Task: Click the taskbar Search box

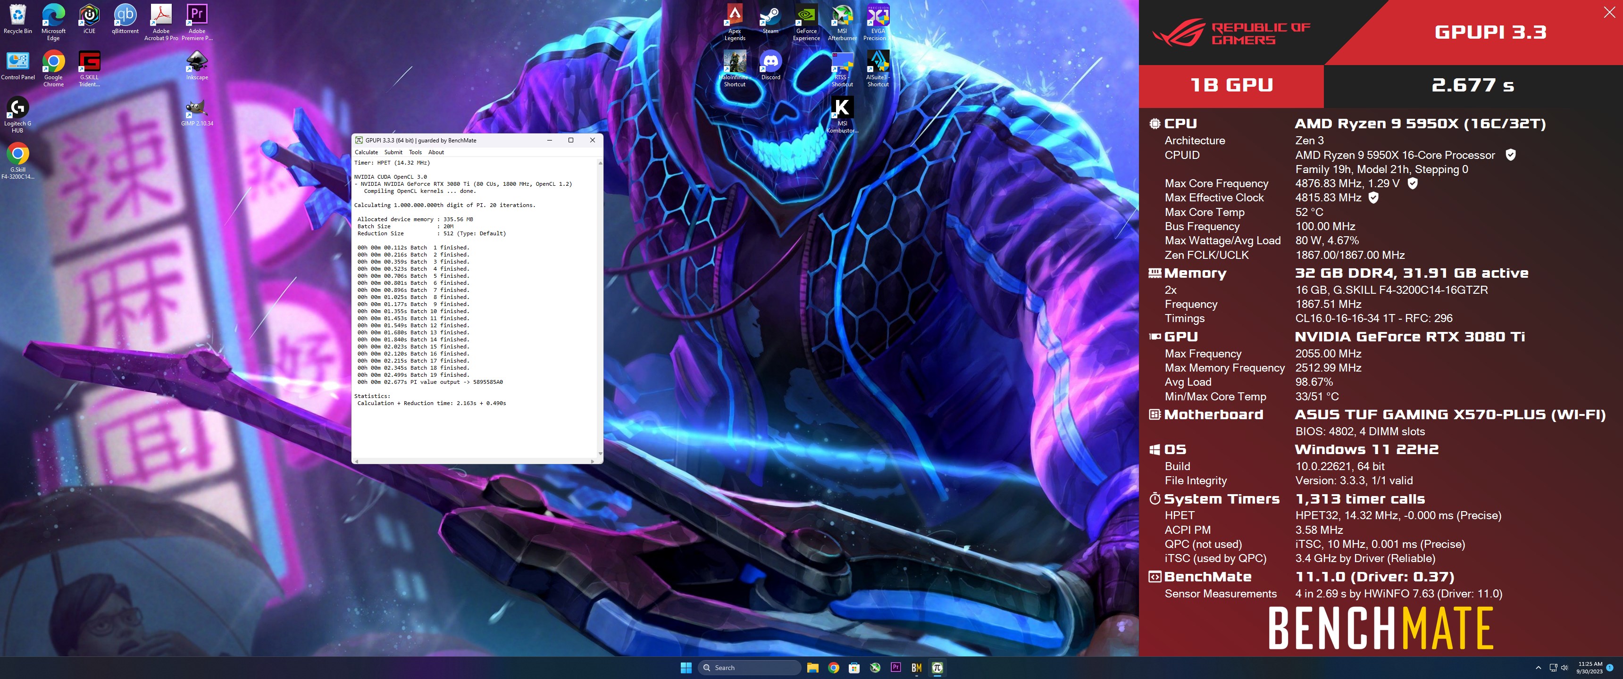Action: coord(749,668)
